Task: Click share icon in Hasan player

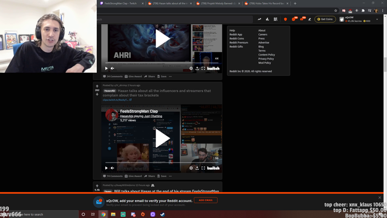Action: [x=197, y=168]
